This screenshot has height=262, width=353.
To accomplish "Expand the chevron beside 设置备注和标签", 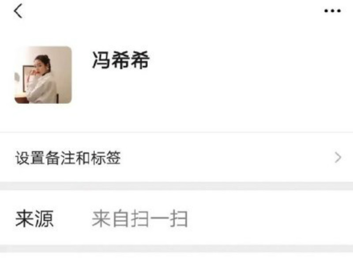I will pos(338,157).
